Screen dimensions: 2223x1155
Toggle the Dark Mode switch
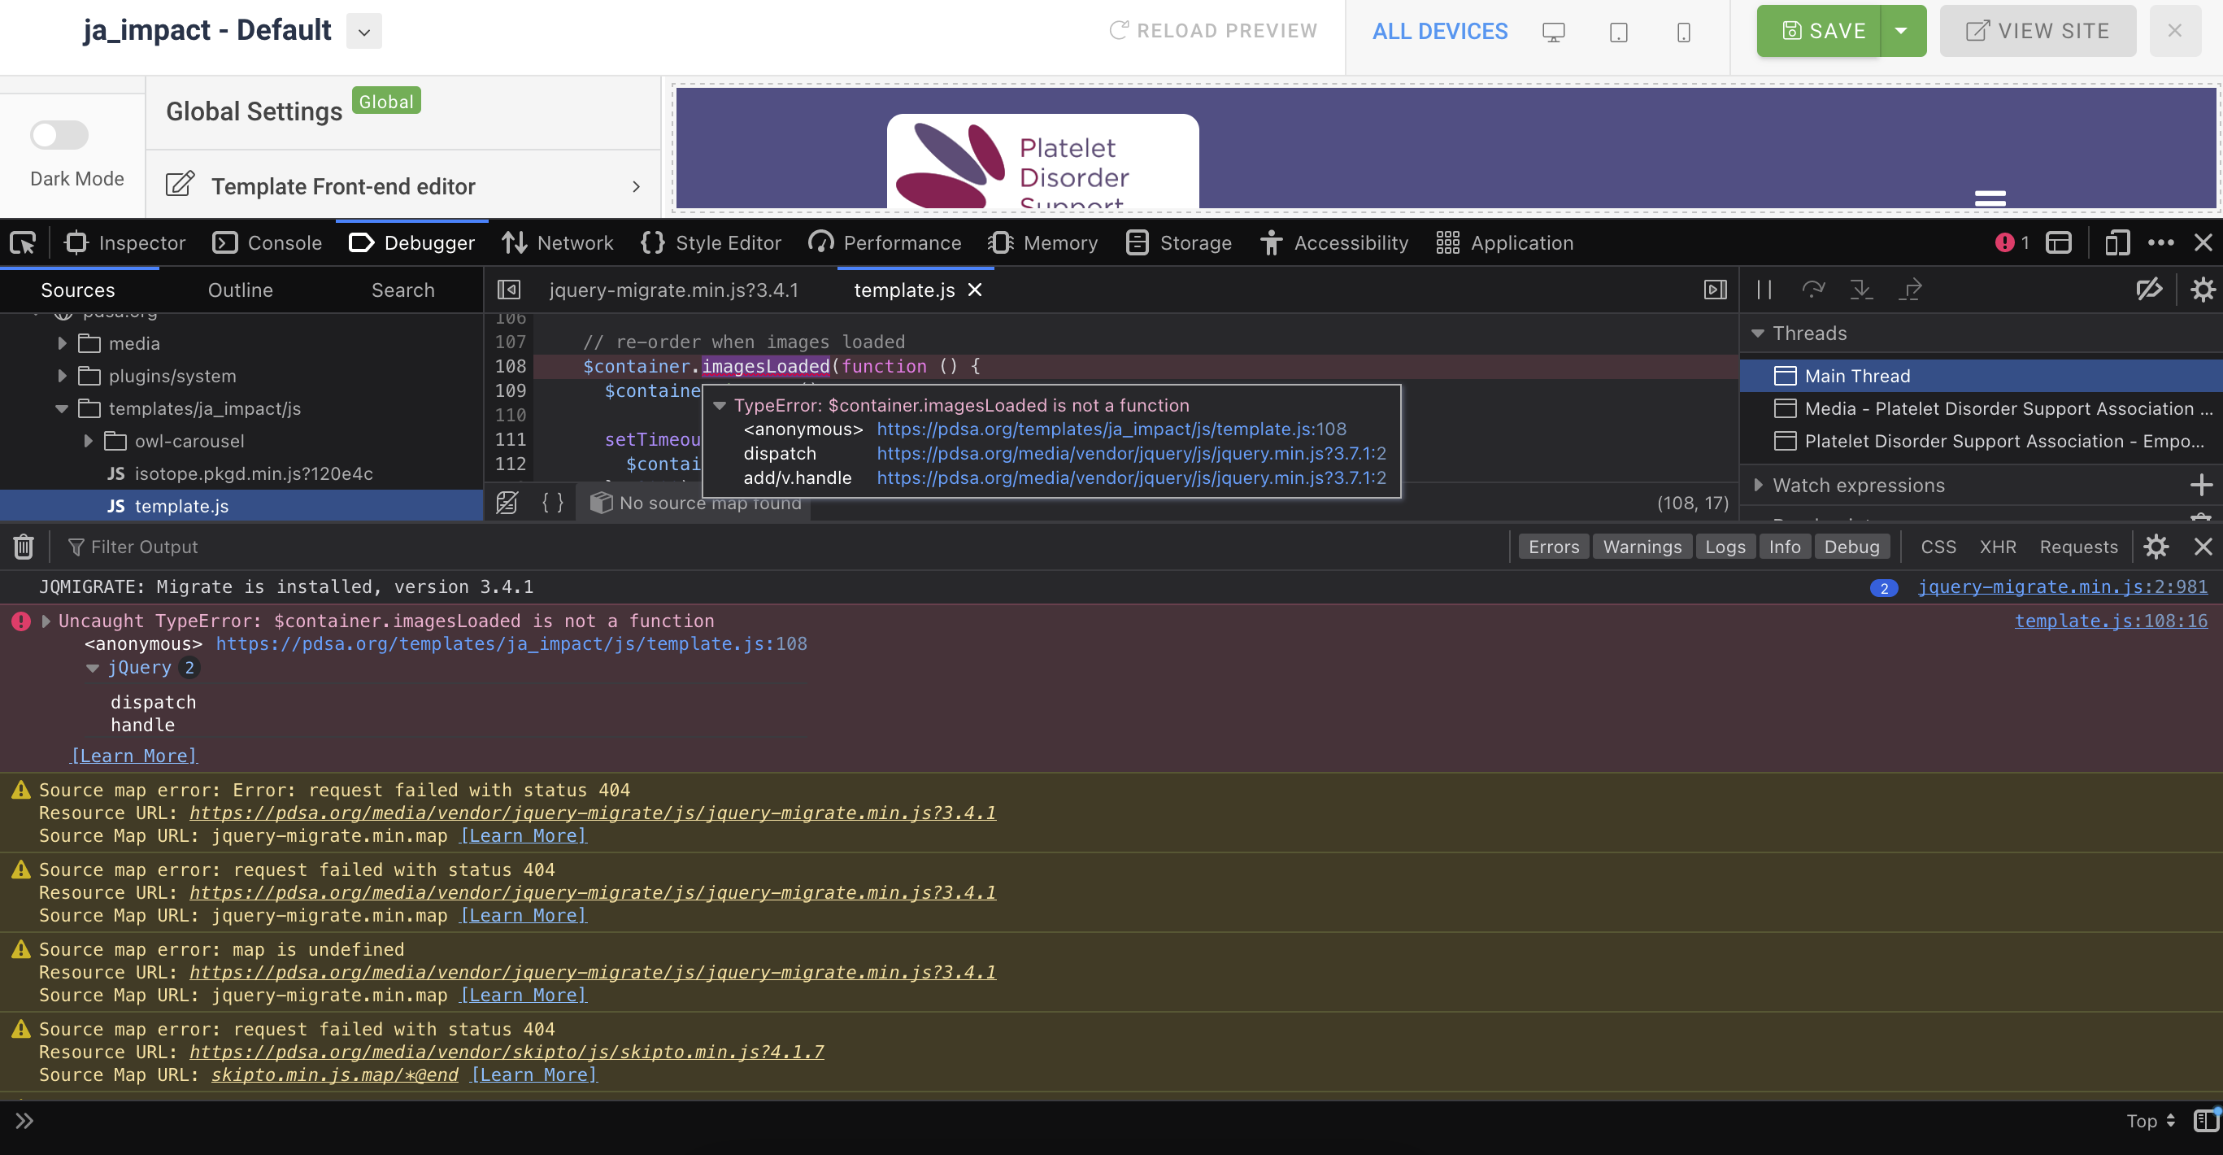59,136
